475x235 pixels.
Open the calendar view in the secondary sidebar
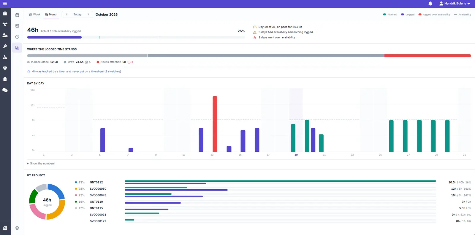[x=17, y=15]
